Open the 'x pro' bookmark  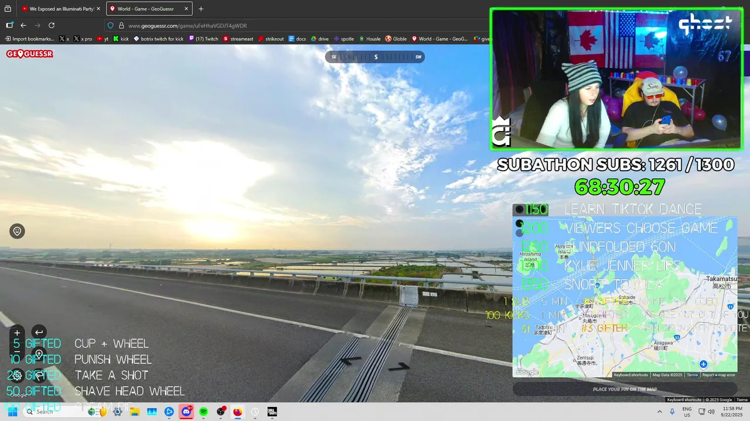(83, 39)
